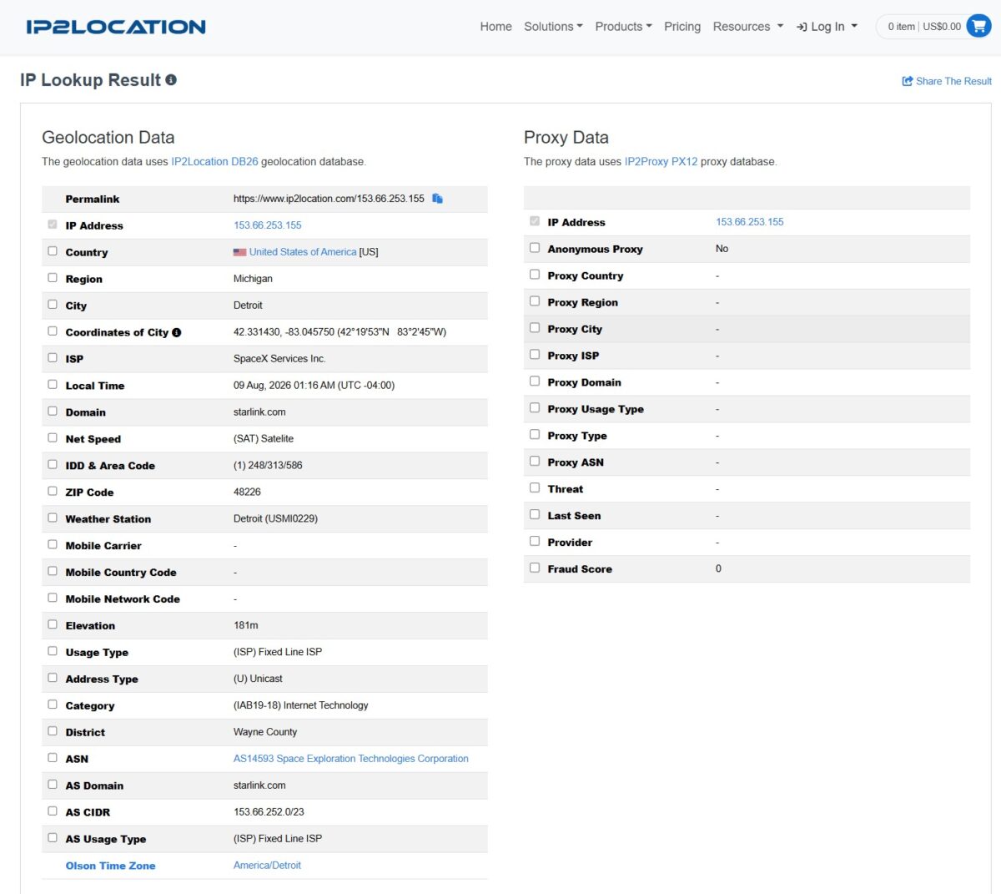Open the IP2Location DB26 link
The image size is (1001, 894).
[x=214, y=162]
